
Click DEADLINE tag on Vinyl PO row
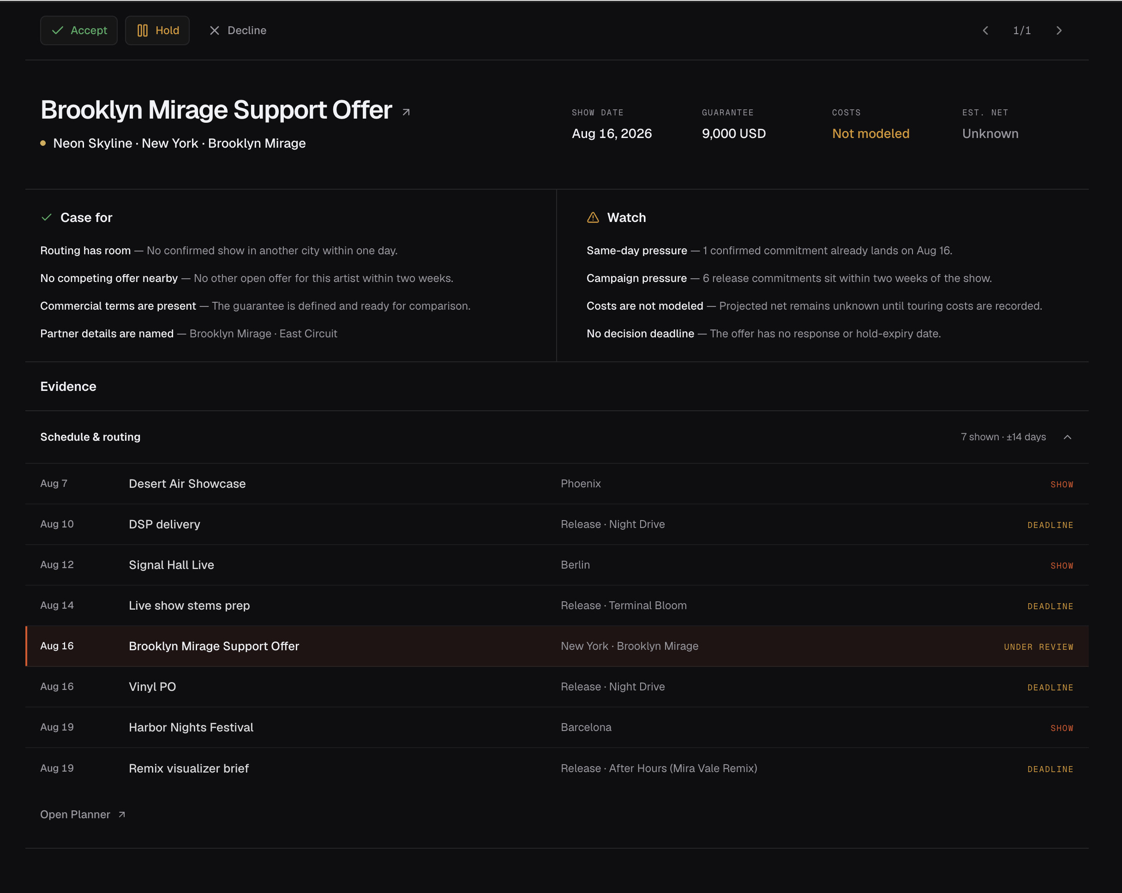click(1050, 688)
